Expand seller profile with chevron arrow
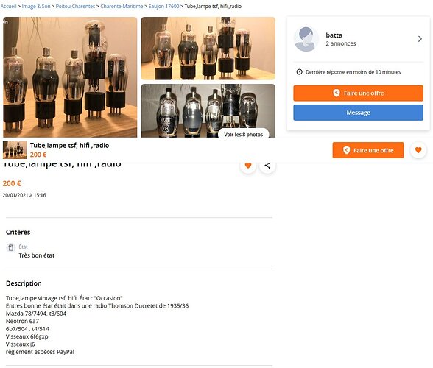This screenshot has width=433, height=368. [x=420, y=39]
